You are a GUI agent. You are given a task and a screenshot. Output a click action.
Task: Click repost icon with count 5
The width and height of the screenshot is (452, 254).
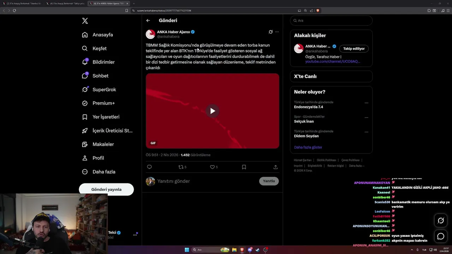pyautogui.click(x=182, y=167)
